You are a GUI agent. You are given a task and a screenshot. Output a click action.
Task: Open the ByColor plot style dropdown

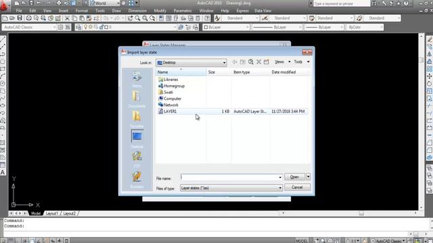tap(365, 27)
